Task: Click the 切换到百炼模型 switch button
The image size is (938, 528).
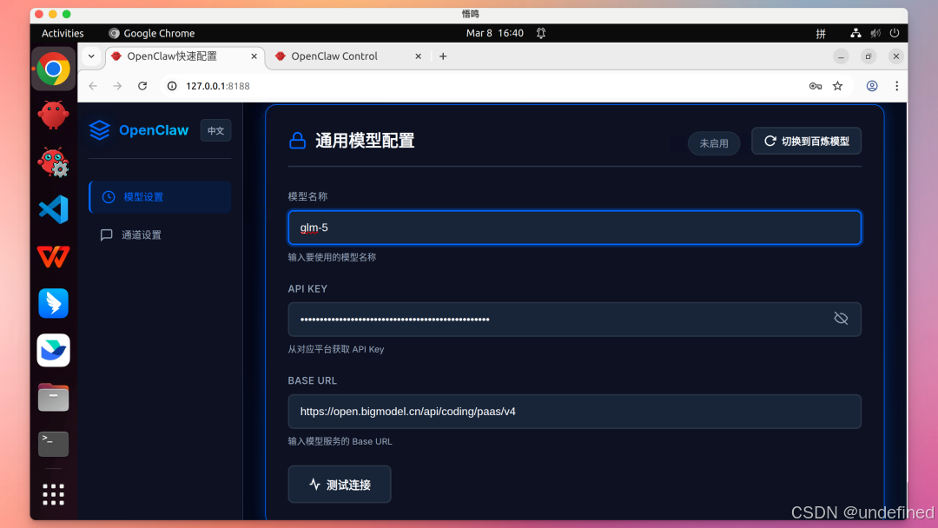Action: [806, 141]
